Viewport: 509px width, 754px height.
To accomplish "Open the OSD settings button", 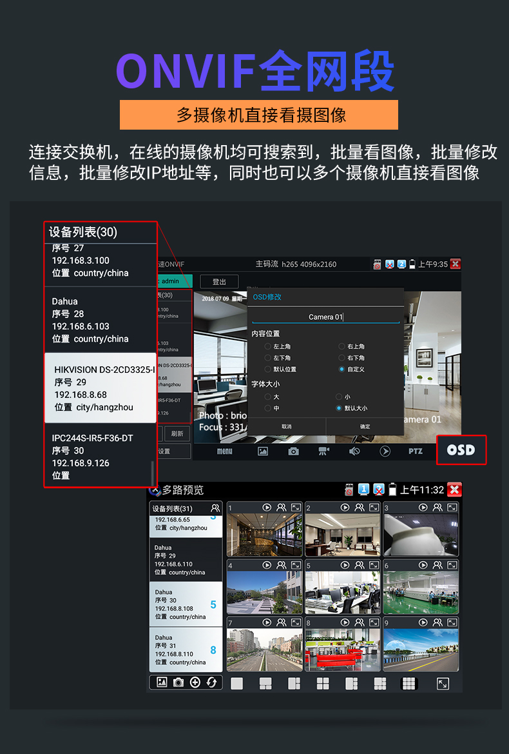I will pyautogui.click(x=461, y=450).
